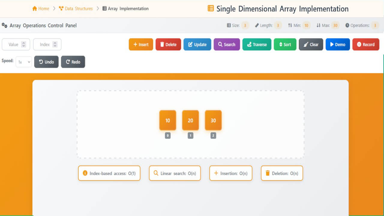Click the Index field spinner arrows
Viewport: 384px width, 216px height.
pyautogui.click(x=55, y=44)
